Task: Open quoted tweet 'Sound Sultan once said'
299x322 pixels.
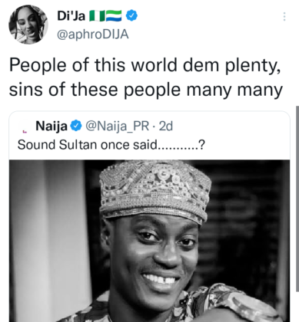Action: tap(111, 145)
